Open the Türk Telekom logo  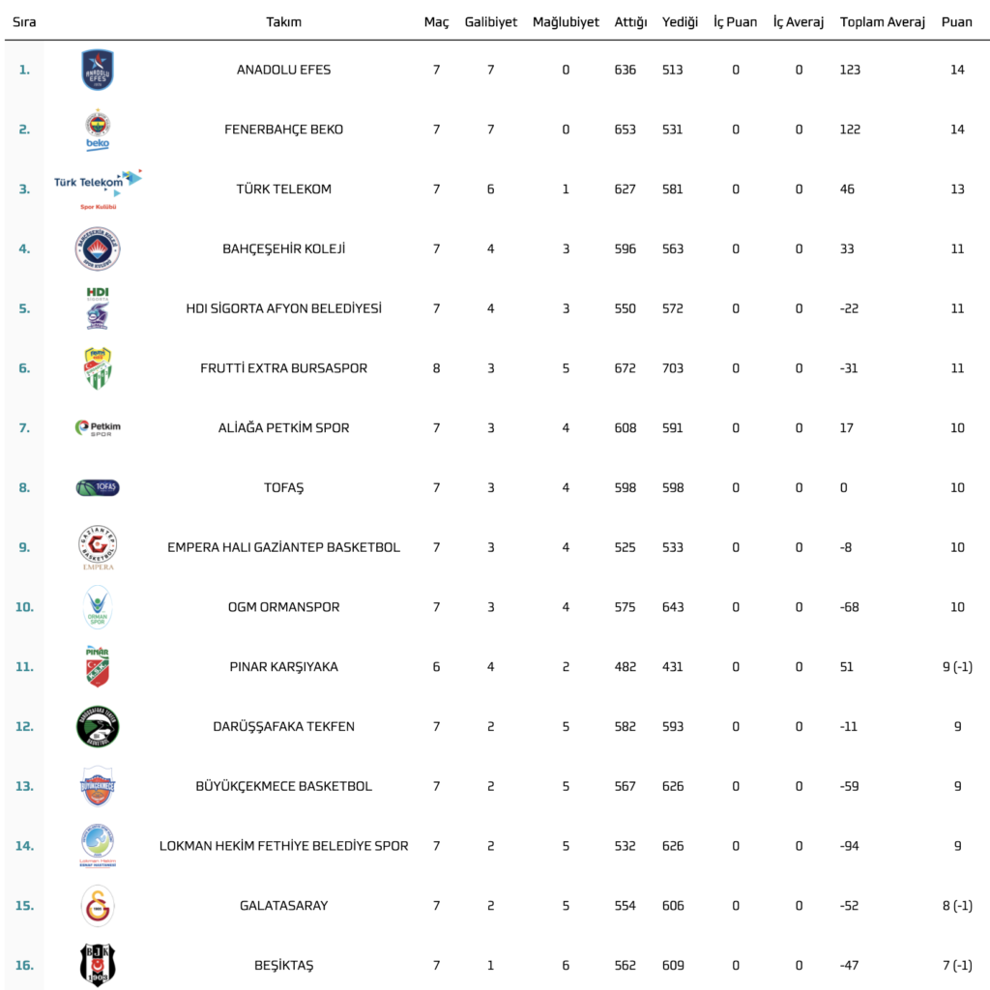point(98,189)
